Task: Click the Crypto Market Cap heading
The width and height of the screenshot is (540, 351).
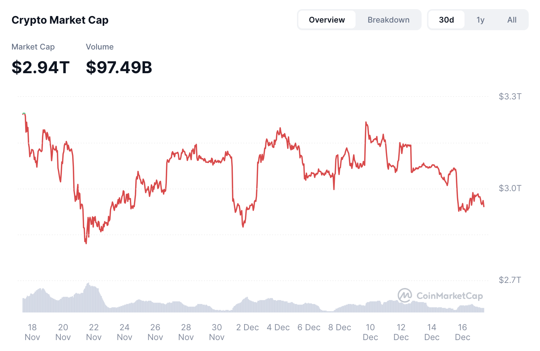Action: [60, 20]
